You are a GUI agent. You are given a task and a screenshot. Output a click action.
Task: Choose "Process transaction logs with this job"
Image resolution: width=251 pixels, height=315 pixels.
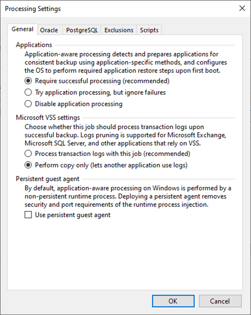click(28, 154)
